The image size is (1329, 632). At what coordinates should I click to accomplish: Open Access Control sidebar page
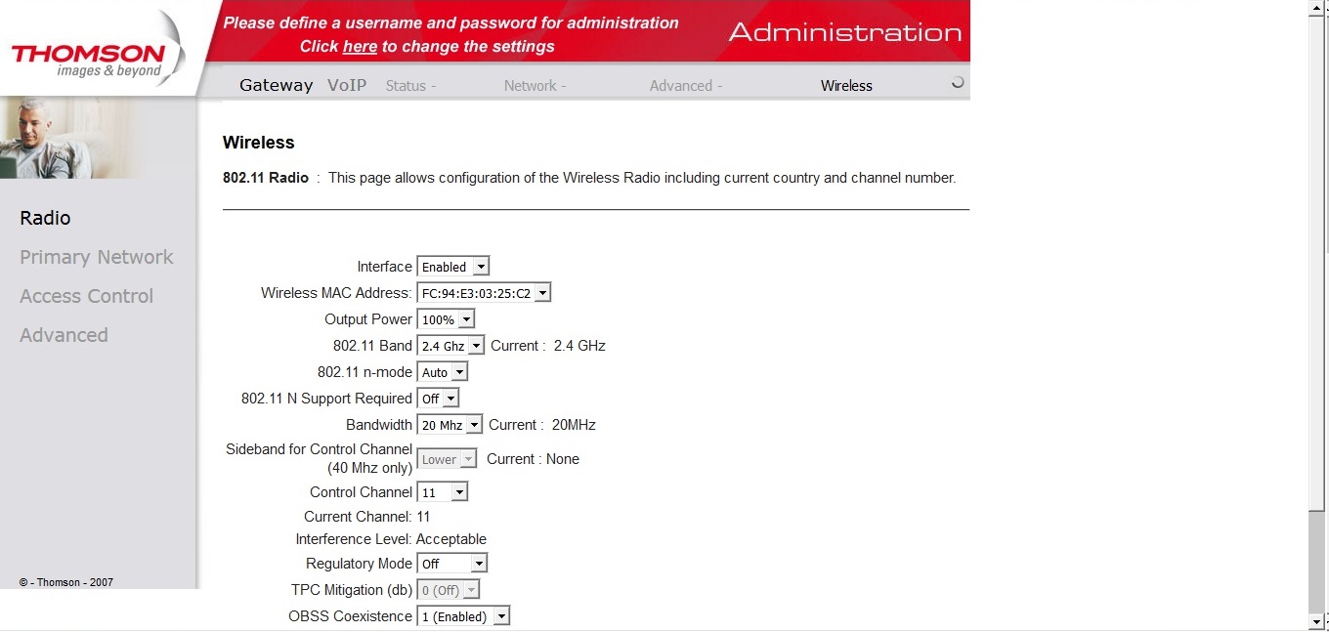click(87, 296)
